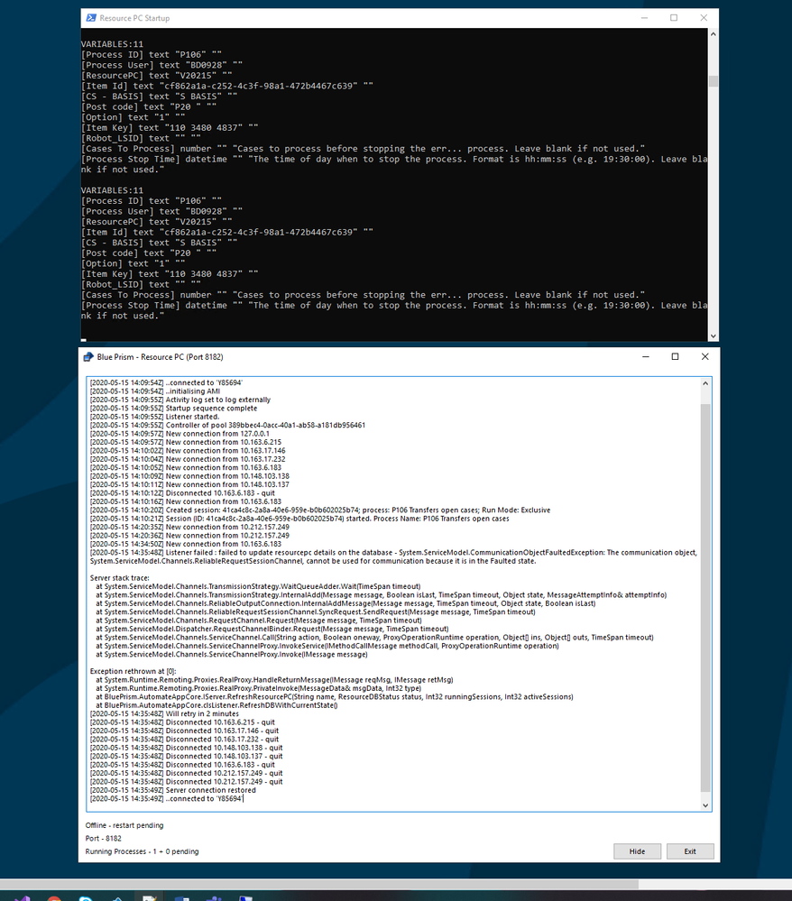This screenshot has width=792, height=901.
Task: Click the 'Port - 8182' status text
Action: (x=104, y=839)
